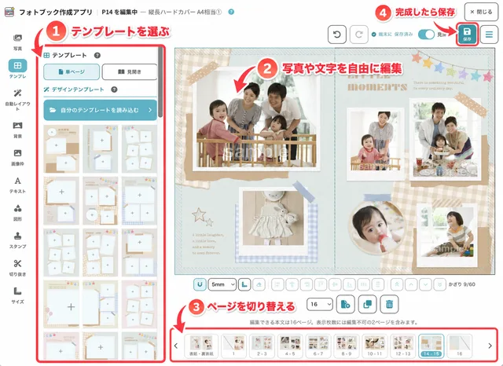The height and width of the screenshot is (366, 503).
Task: Select page thumbnail 12 - 13
Action: (x=402, y=346)
